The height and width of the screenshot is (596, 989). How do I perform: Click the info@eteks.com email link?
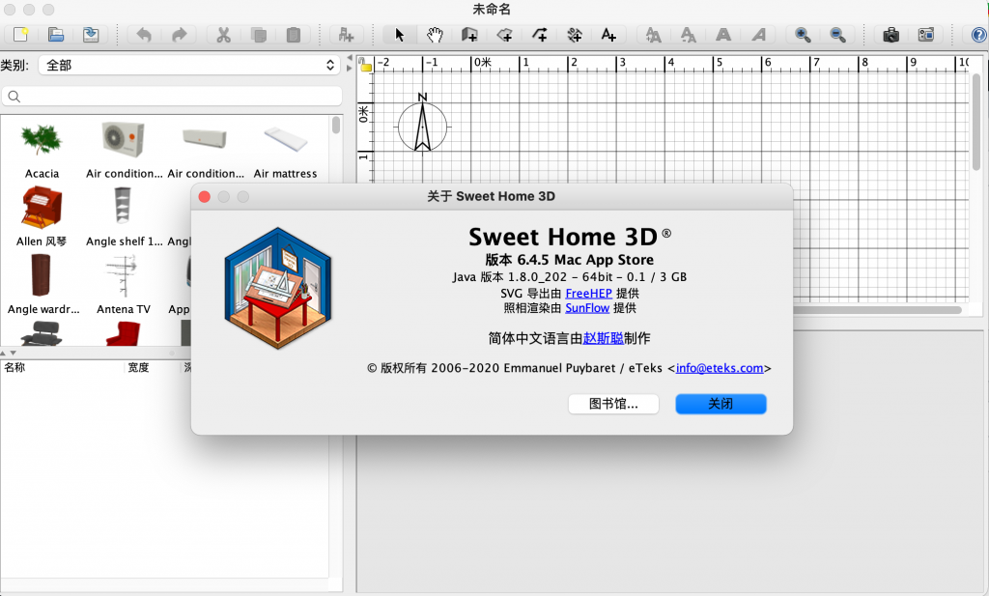(x=719, y=368)
